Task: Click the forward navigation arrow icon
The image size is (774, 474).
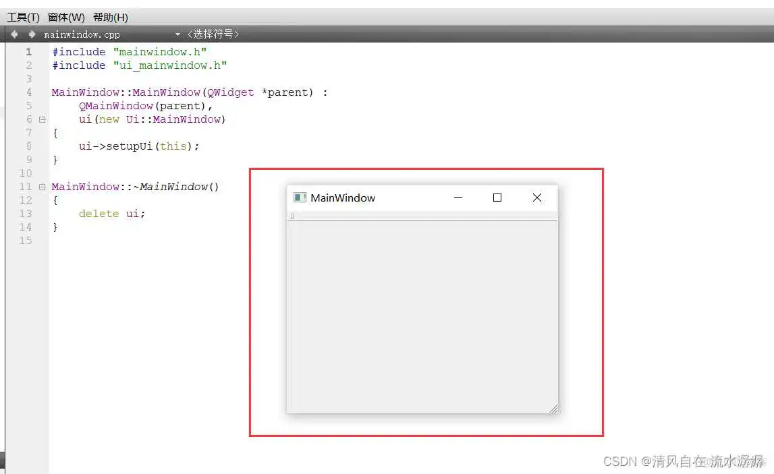Action: tap(30, 34)
